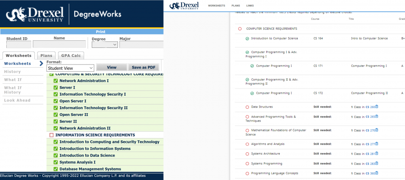Open planner icon next to CS 360

coord(377,173)
